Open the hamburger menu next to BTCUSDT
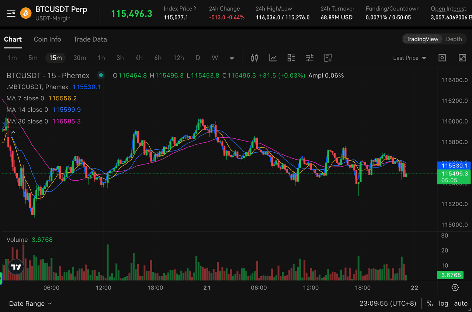This screenshot has height=312, width=472. pyautogui.click(x=11, y=13)
